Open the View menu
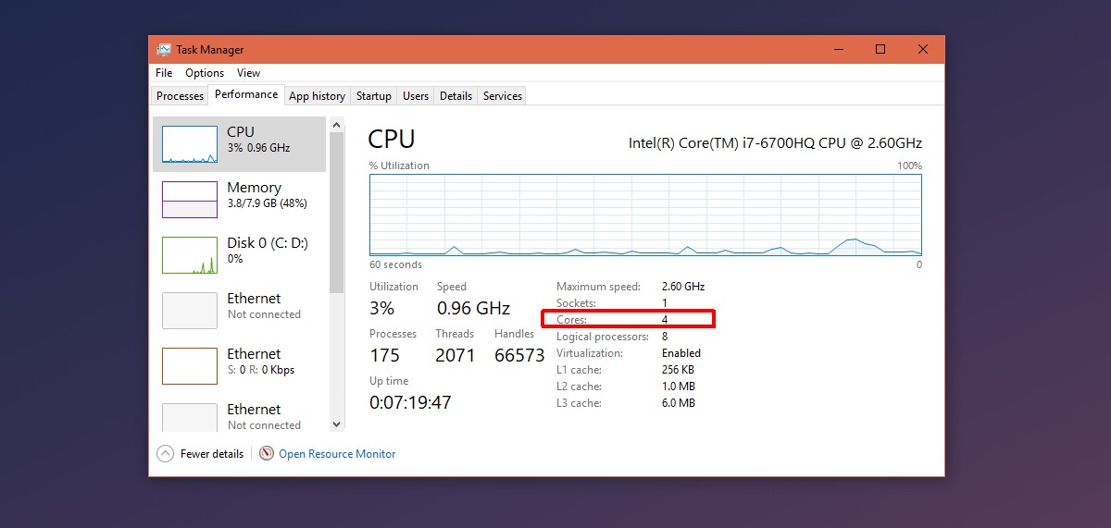 (248, 73)
